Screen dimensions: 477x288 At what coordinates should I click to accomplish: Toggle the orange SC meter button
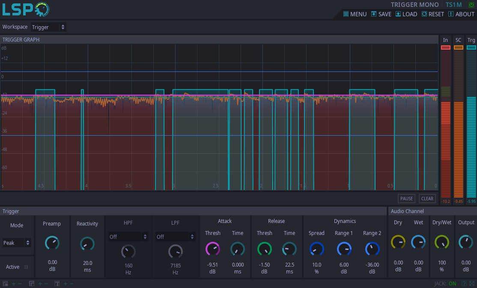tap(459, 48)
